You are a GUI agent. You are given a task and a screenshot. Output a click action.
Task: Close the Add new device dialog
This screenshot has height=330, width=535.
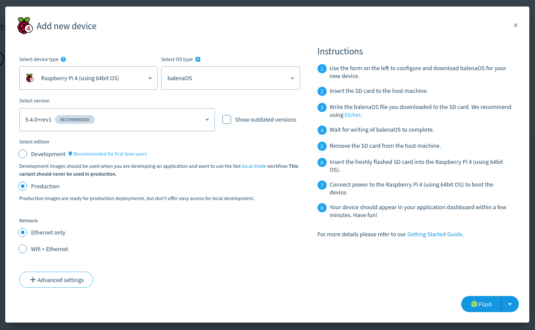click(516, 25)
